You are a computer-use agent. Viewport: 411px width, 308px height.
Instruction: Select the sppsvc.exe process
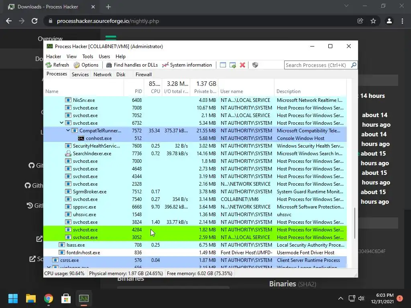pyautogui.click(x=195, y=207)
